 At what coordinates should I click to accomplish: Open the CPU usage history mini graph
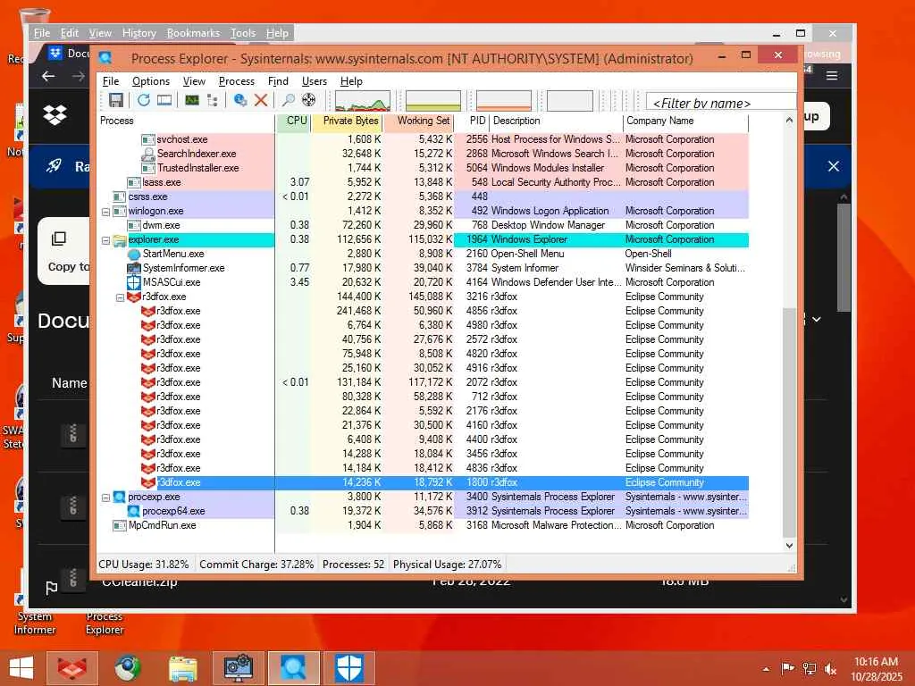363,100
